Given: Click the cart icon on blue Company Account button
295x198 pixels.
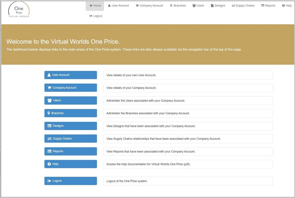Looking at the screenshot, I should (x=49, y=88).
